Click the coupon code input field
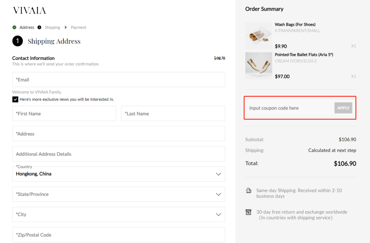The image size is (370, 243). click(x=289, y=108)
